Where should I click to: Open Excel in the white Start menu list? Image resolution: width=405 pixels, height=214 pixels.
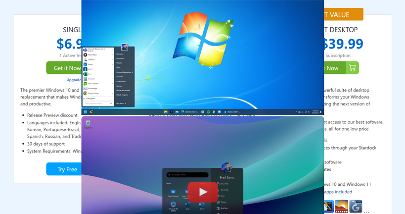click(98, 74)
